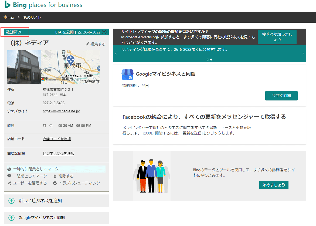Screen dimensions: 316x226
Task: Open 私のリスト in the breadcrumb
Action: 32,17
